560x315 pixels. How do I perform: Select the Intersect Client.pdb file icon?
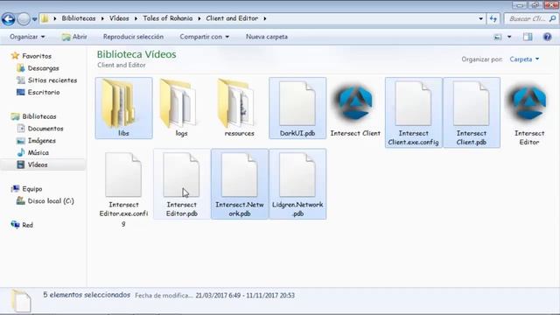coord(471,103)
